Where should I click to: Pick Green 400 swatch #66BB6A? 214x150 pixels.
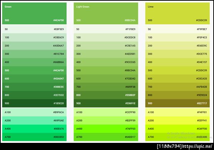click(x=34, y=62)
